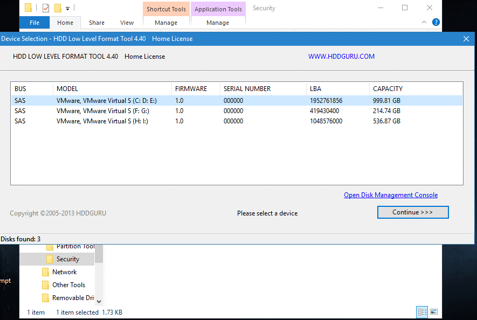The width and height of the screenshot is (477, 320).
Task: Click the Other Tools folder icon
Action: tap(45, 285)
